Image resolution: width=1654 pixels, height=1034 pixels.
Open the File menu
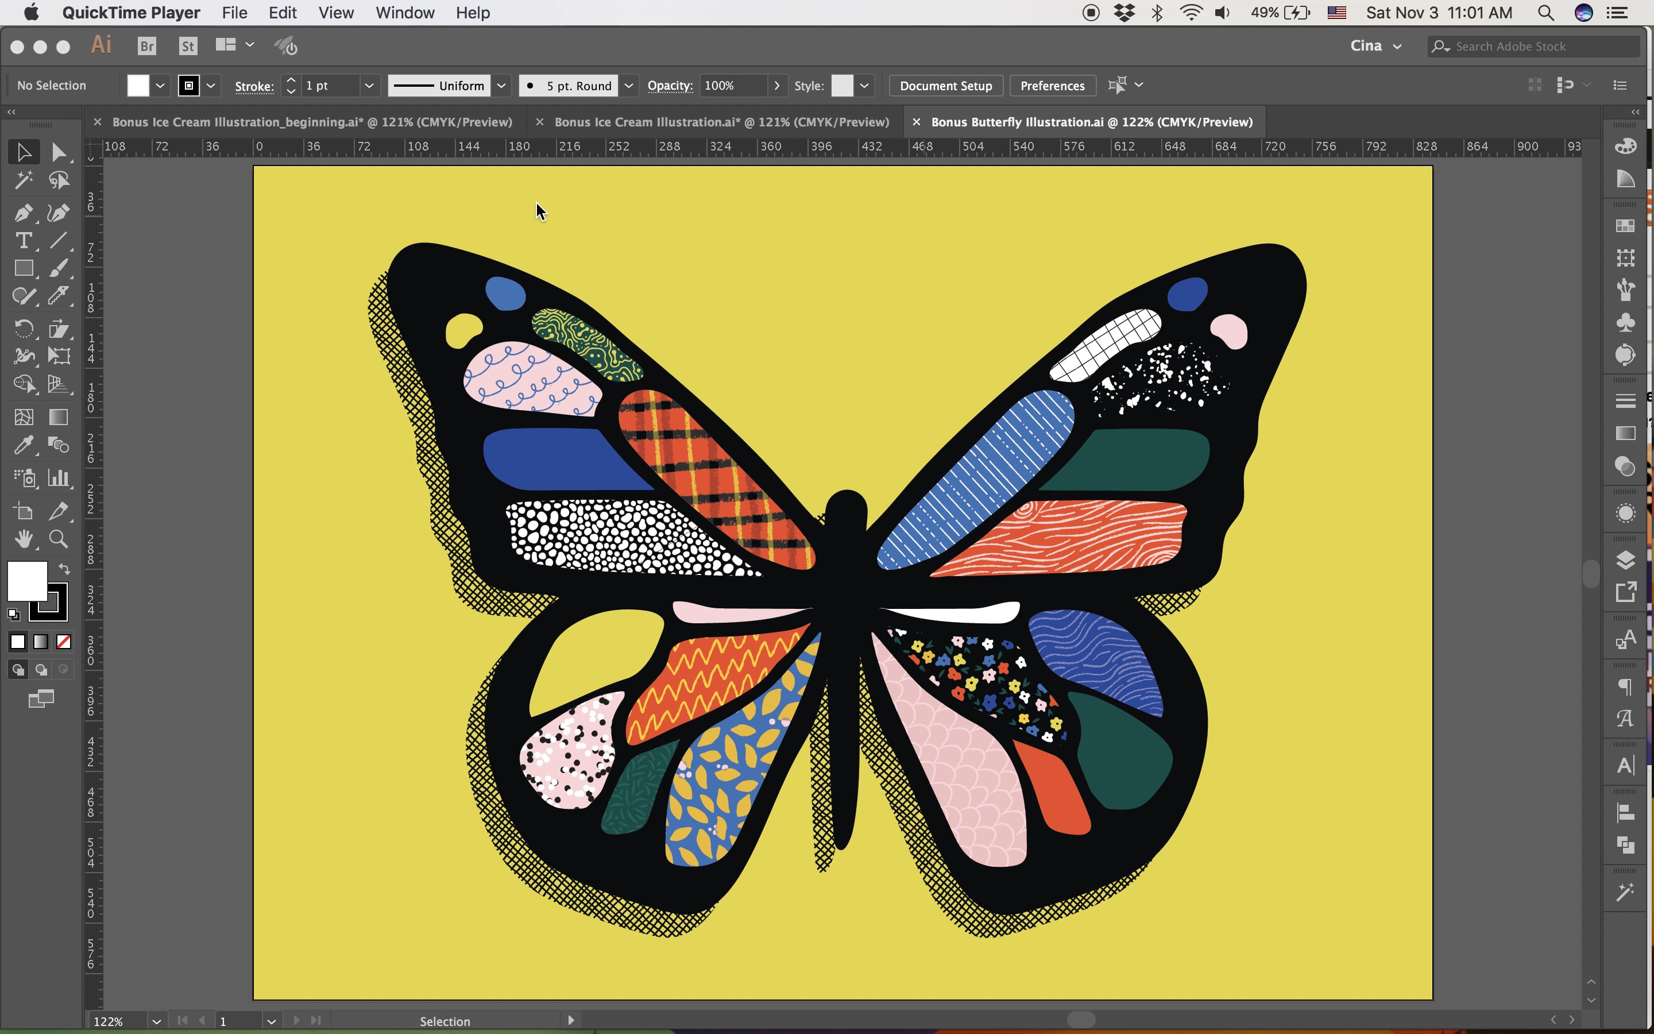tap(233, 13)
